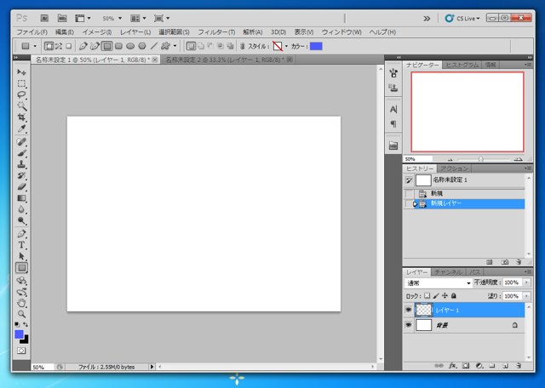Screen dimensions: 545x388
Task: Select the ellipse shape in options bar
Action: pos(130,46)
